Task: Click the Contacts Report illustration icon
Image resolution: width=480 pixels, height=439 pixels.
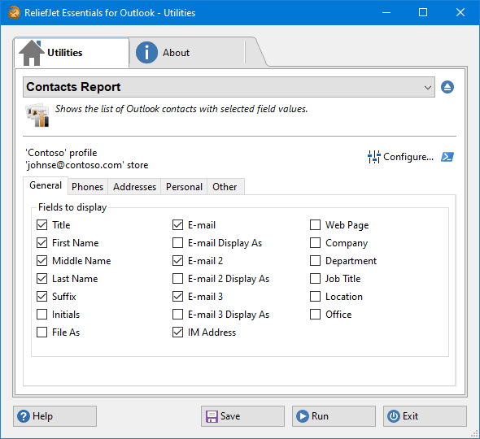Action: (x=37, y=115)
